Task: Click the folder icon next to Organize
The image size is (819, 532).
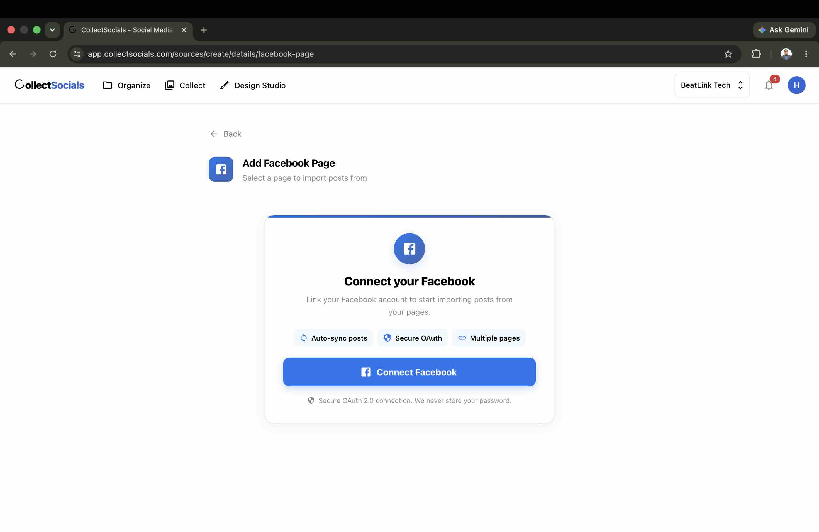Action: coord(107,85)
